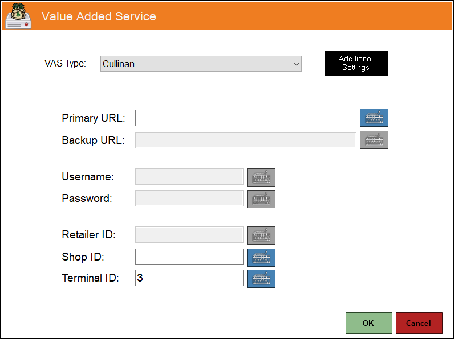454x339 pixels.
Task: Focus the Primary URL text box
Action: (x=245, y=118)
